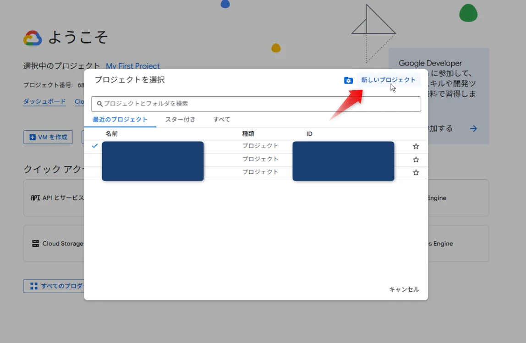Go to the ダッシュボード link

44,102
